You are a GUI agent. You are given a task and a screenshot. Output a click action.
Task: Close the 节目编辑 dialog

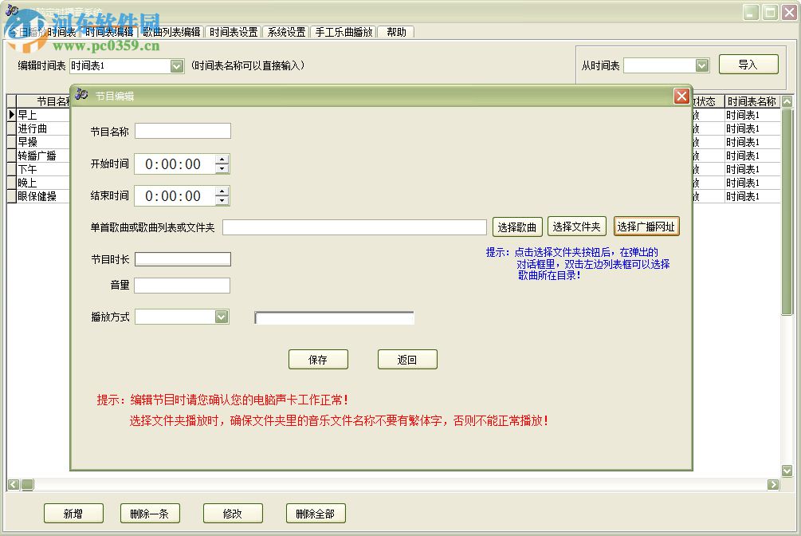coord(681,96)
